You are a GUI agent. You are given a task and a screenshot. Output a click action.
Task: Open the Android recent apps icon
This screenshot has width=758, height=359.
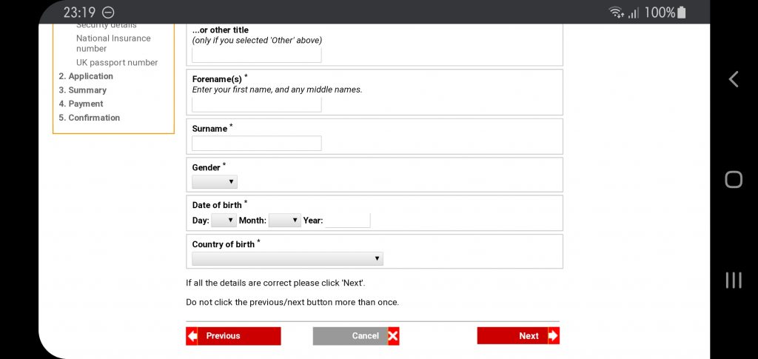pyautogui.click(x=734, y=280)
